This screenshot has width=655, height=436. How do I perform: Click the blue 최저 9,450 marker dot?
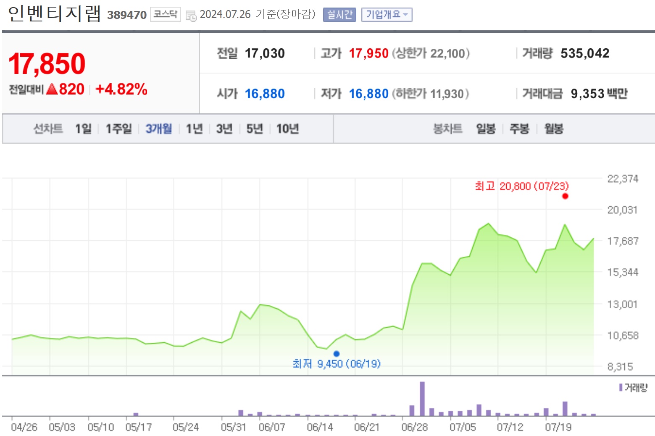336,354
